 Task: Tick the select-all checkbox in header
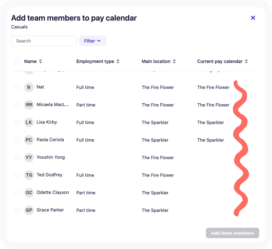coord(17,62)
